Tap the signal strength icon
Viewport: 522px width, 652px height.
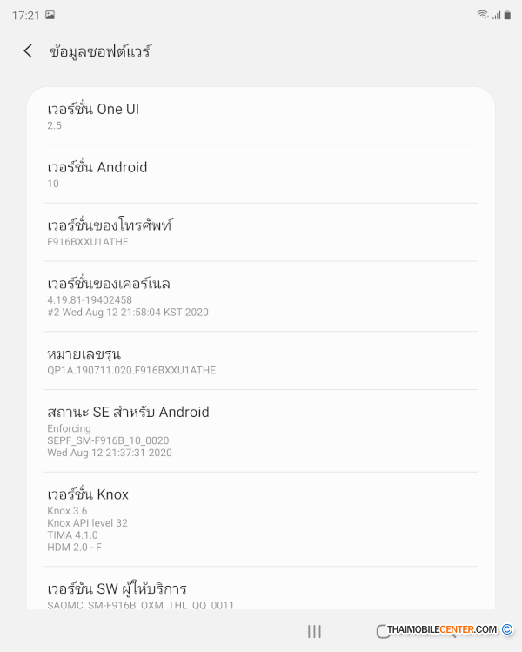coord(496,15)
